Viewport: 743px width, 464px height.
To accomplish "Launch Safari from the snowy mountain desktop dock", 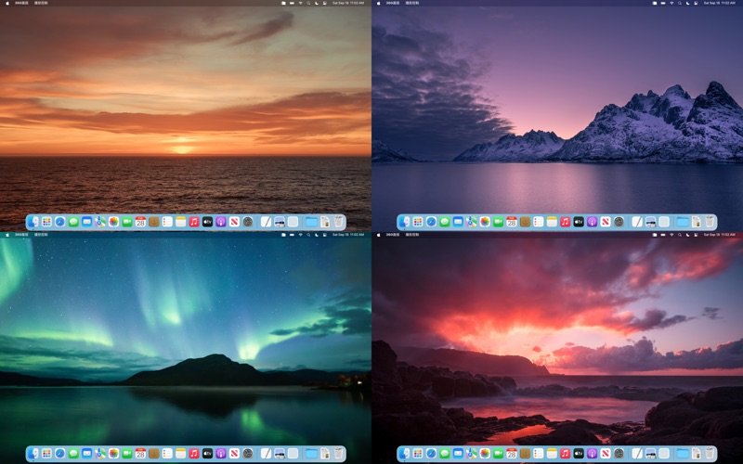I will (431, 222).
